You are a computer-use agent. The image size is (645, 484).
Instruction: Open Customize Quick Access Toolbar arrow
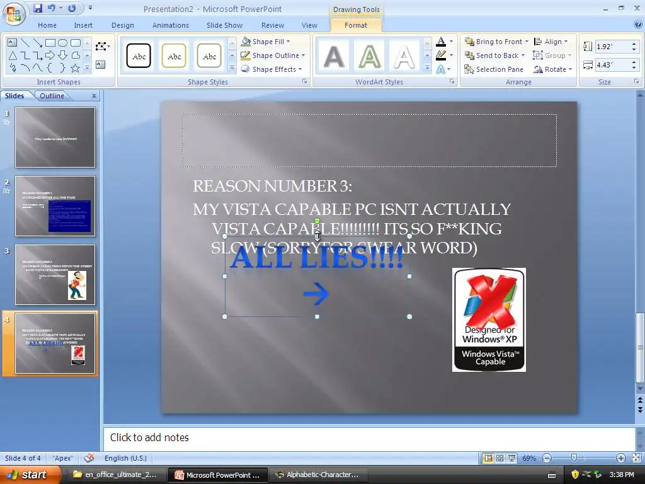[90, 8]
